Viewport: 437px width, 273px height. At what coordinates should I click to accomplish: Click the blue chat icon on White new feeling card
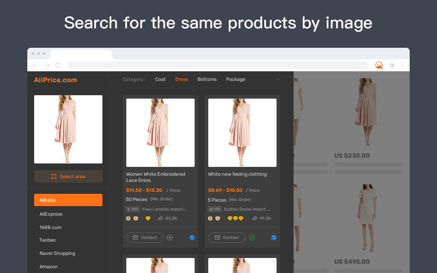click(273, 238)
